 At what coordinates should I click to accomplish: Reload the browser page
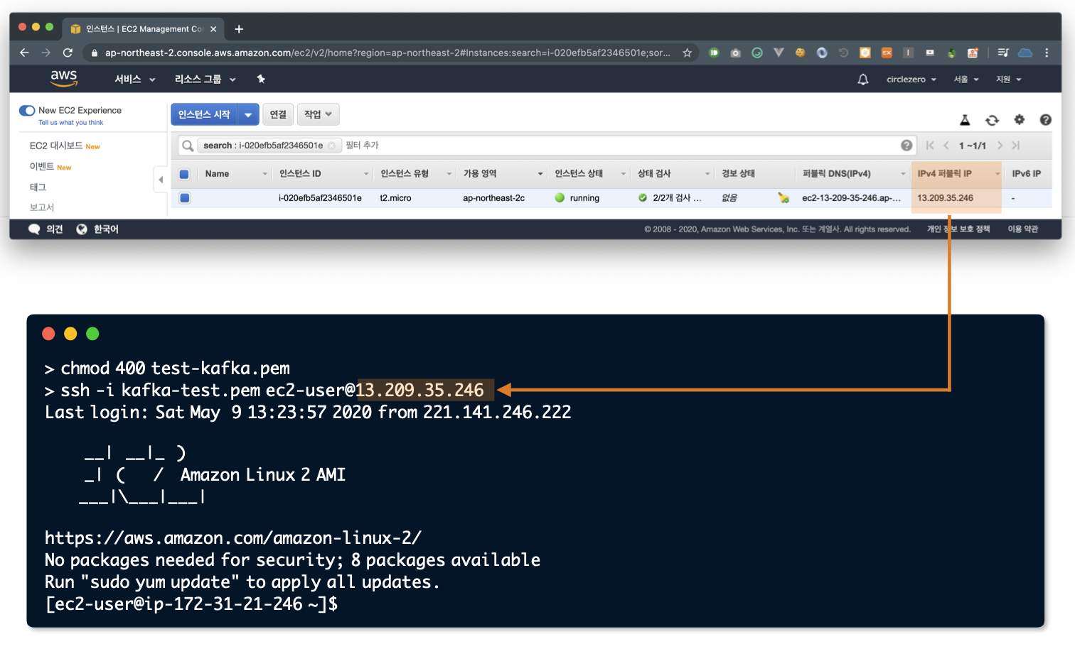coord(68,53)
